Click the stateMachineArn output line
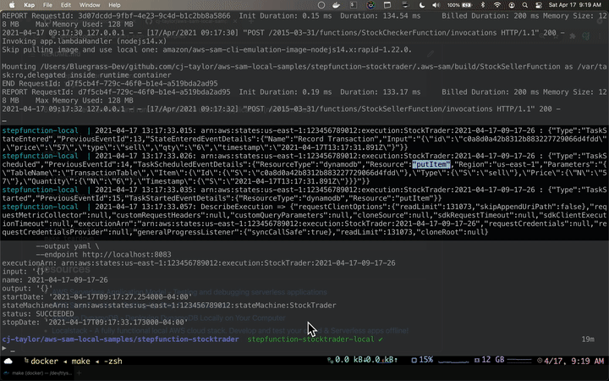This screenshot has height=381, width=609. [169, 305]
